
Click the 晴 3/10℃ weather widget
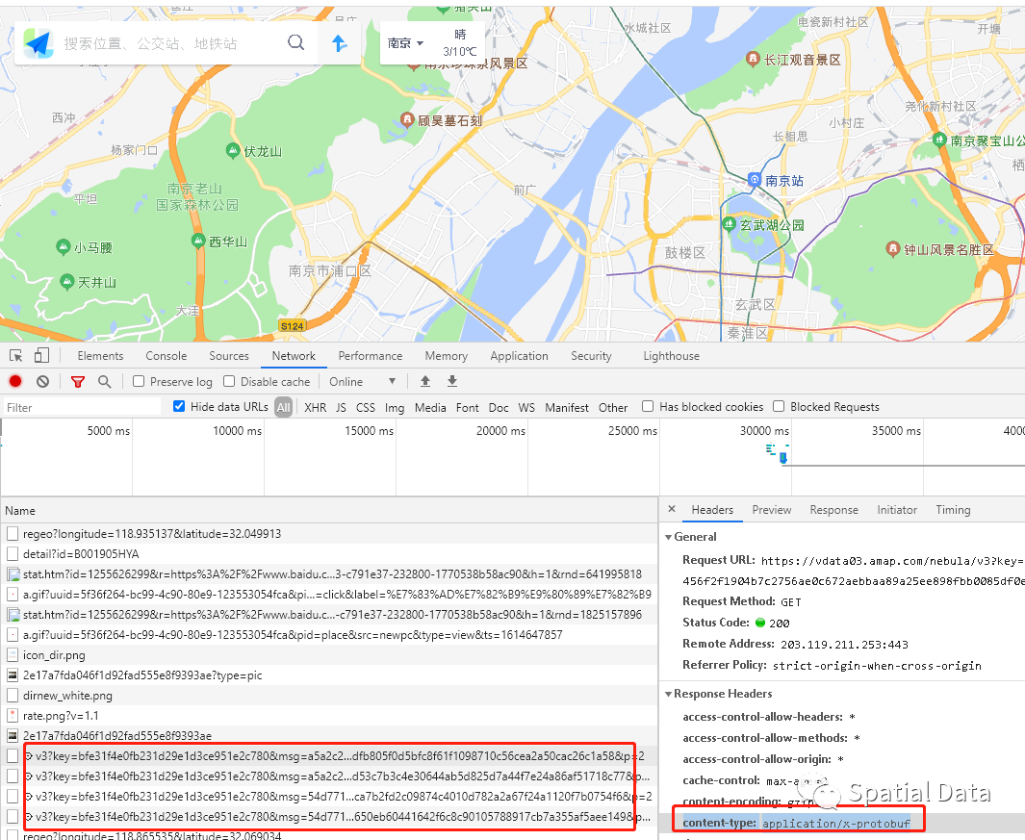[x=459, y=42]
